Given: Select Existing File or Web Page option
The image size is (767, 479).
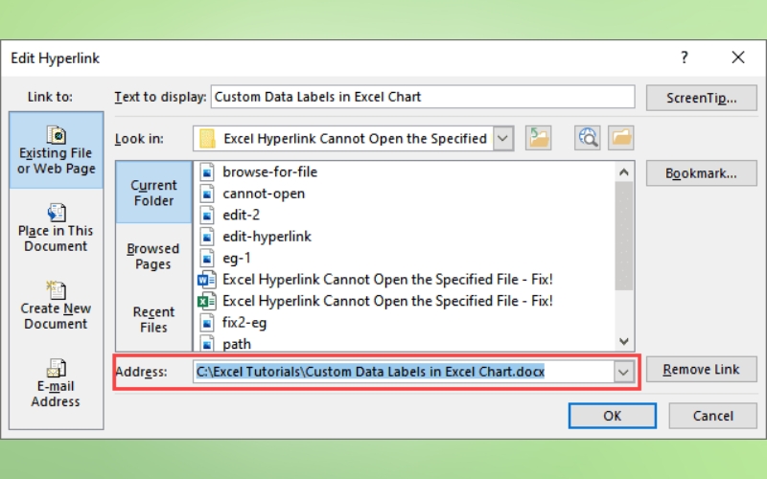Looking at the screenshot, I should click(56, 151).
